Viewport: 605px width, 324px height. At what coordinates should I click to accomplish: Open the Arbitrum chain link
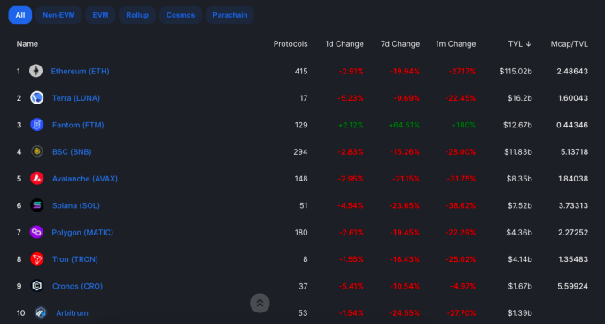[x=72, y=313]
